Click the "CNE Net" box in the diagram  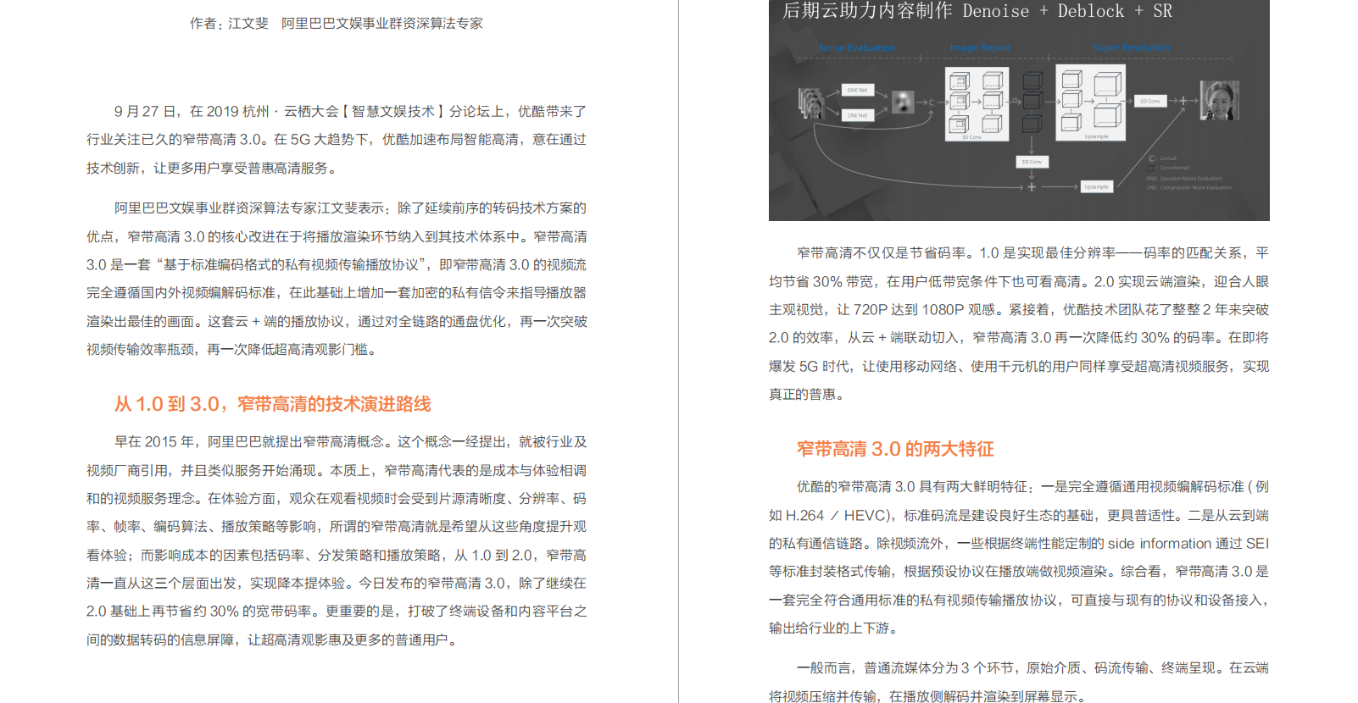(857, 115)
